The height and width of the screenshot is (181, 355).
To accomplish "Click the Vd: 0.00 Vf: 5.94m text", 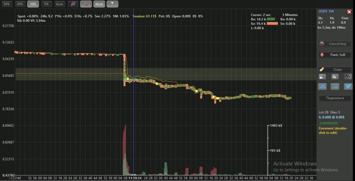I will [x=31, y=21].
